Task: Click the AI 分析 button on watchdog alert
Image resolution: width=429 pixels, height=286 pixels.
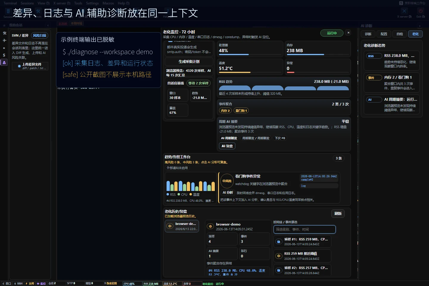Action: coord(228,193)
